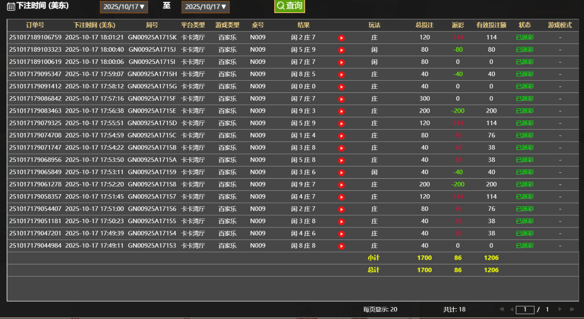Click the 订单号 column header
The height and width of the screenshot is (319, 584).
point(35,25)
